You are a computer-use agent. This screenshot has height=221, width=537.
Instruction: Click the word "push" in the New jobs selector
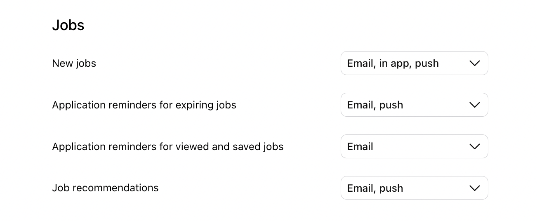(427, 63)
